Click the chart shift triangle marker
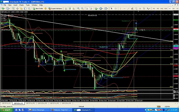Screen dimensions: 179x112 coord(138,11)
